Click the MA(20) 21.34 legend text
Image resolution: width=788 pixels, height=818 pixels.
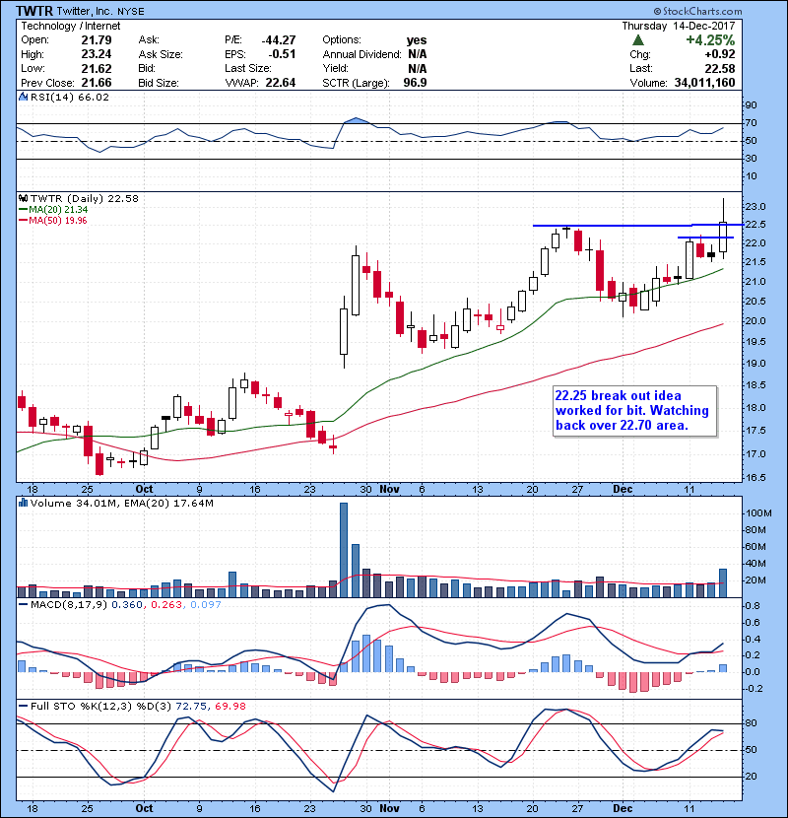coord(58,210)
